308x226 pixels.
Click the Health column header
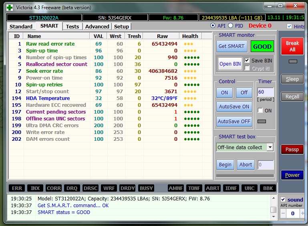191,36
